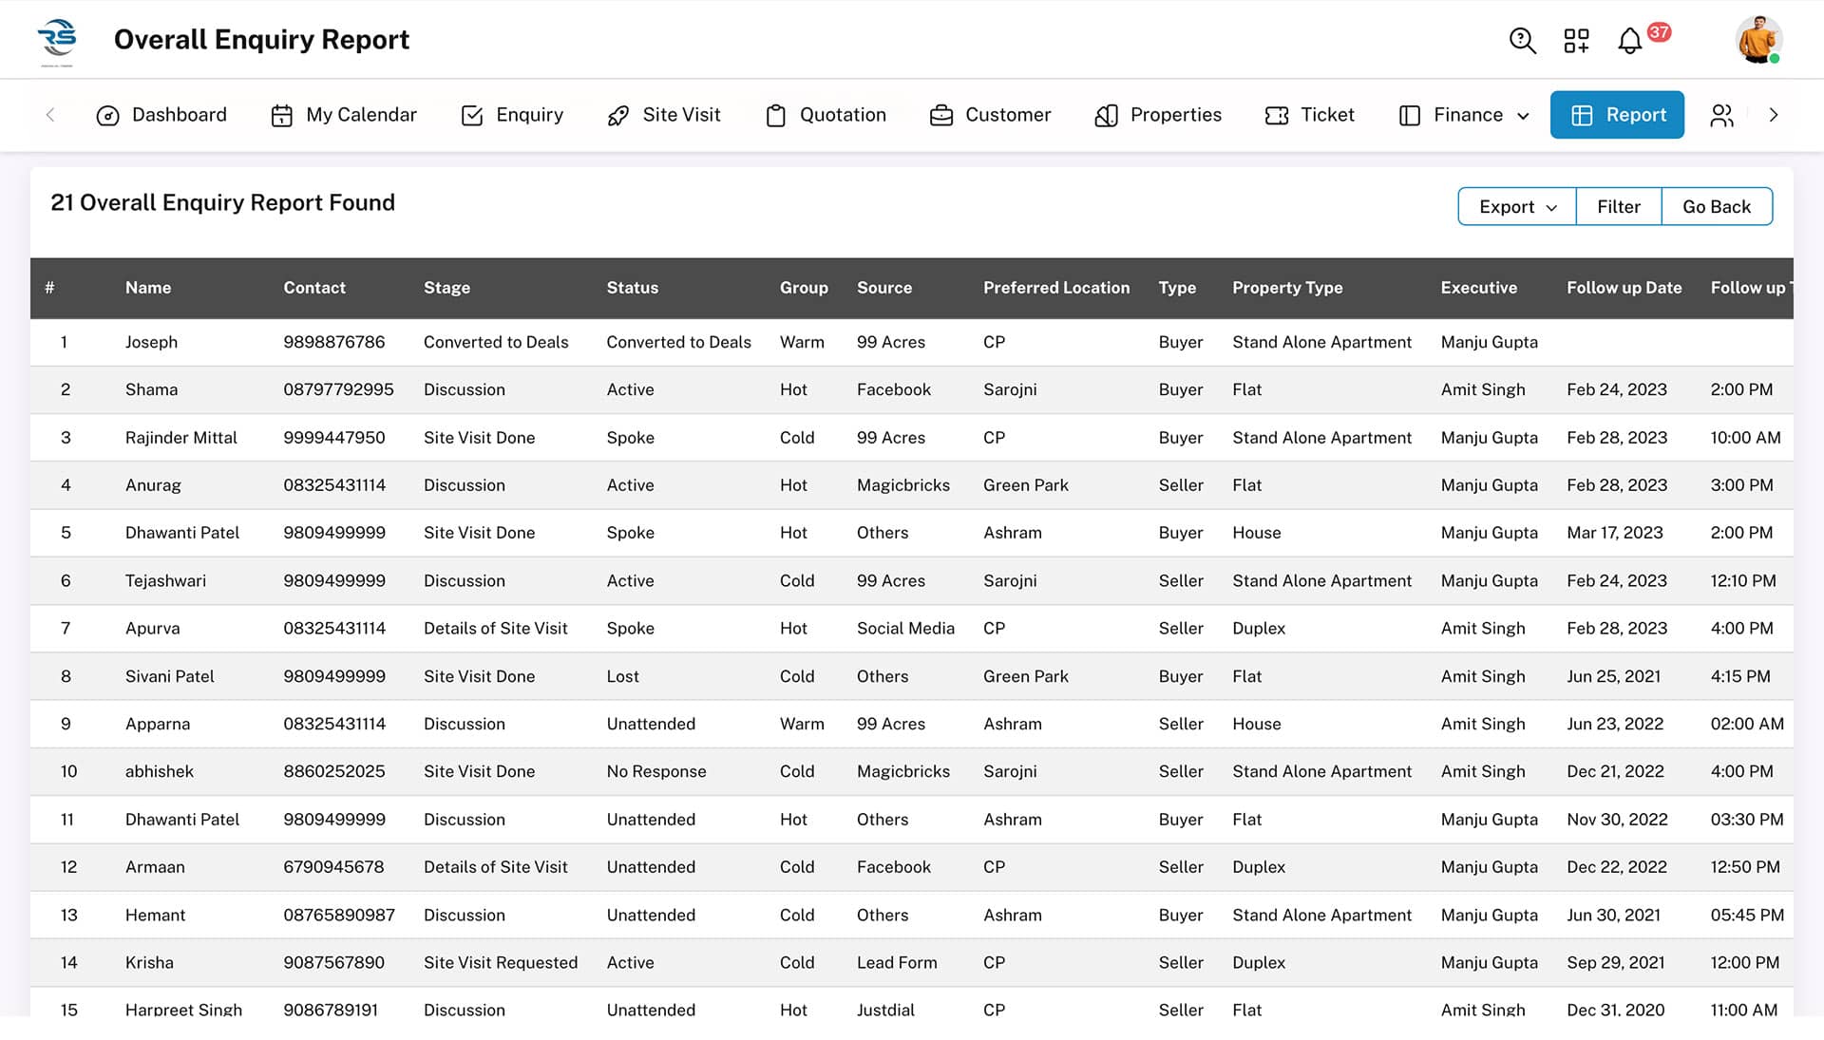Open the users people icon tab
1824x1040 pixels.
tap(1721, 115)
